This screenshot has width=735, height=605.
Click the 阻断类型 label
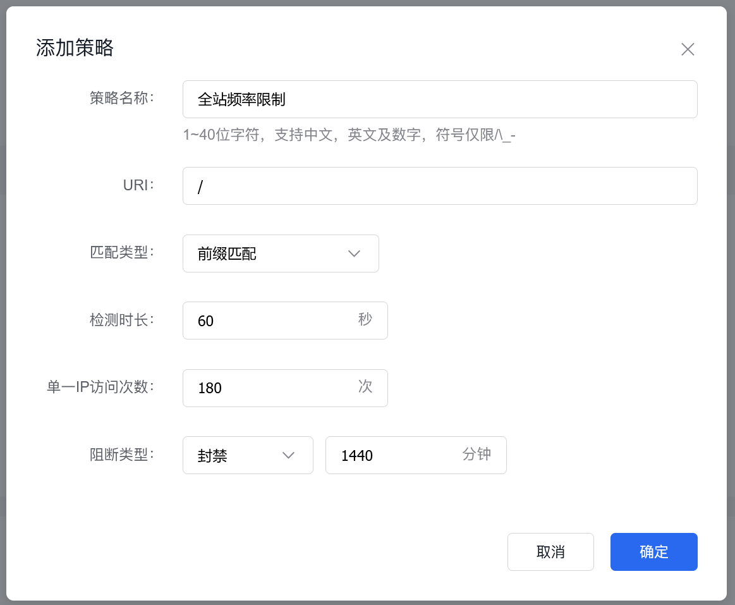click(122, 455)
